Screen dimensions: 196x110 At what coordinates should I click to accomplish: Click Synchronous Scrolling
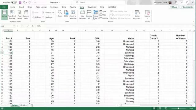pos(120,15)
